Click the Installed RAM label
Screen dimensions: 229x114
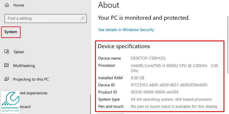110,78
